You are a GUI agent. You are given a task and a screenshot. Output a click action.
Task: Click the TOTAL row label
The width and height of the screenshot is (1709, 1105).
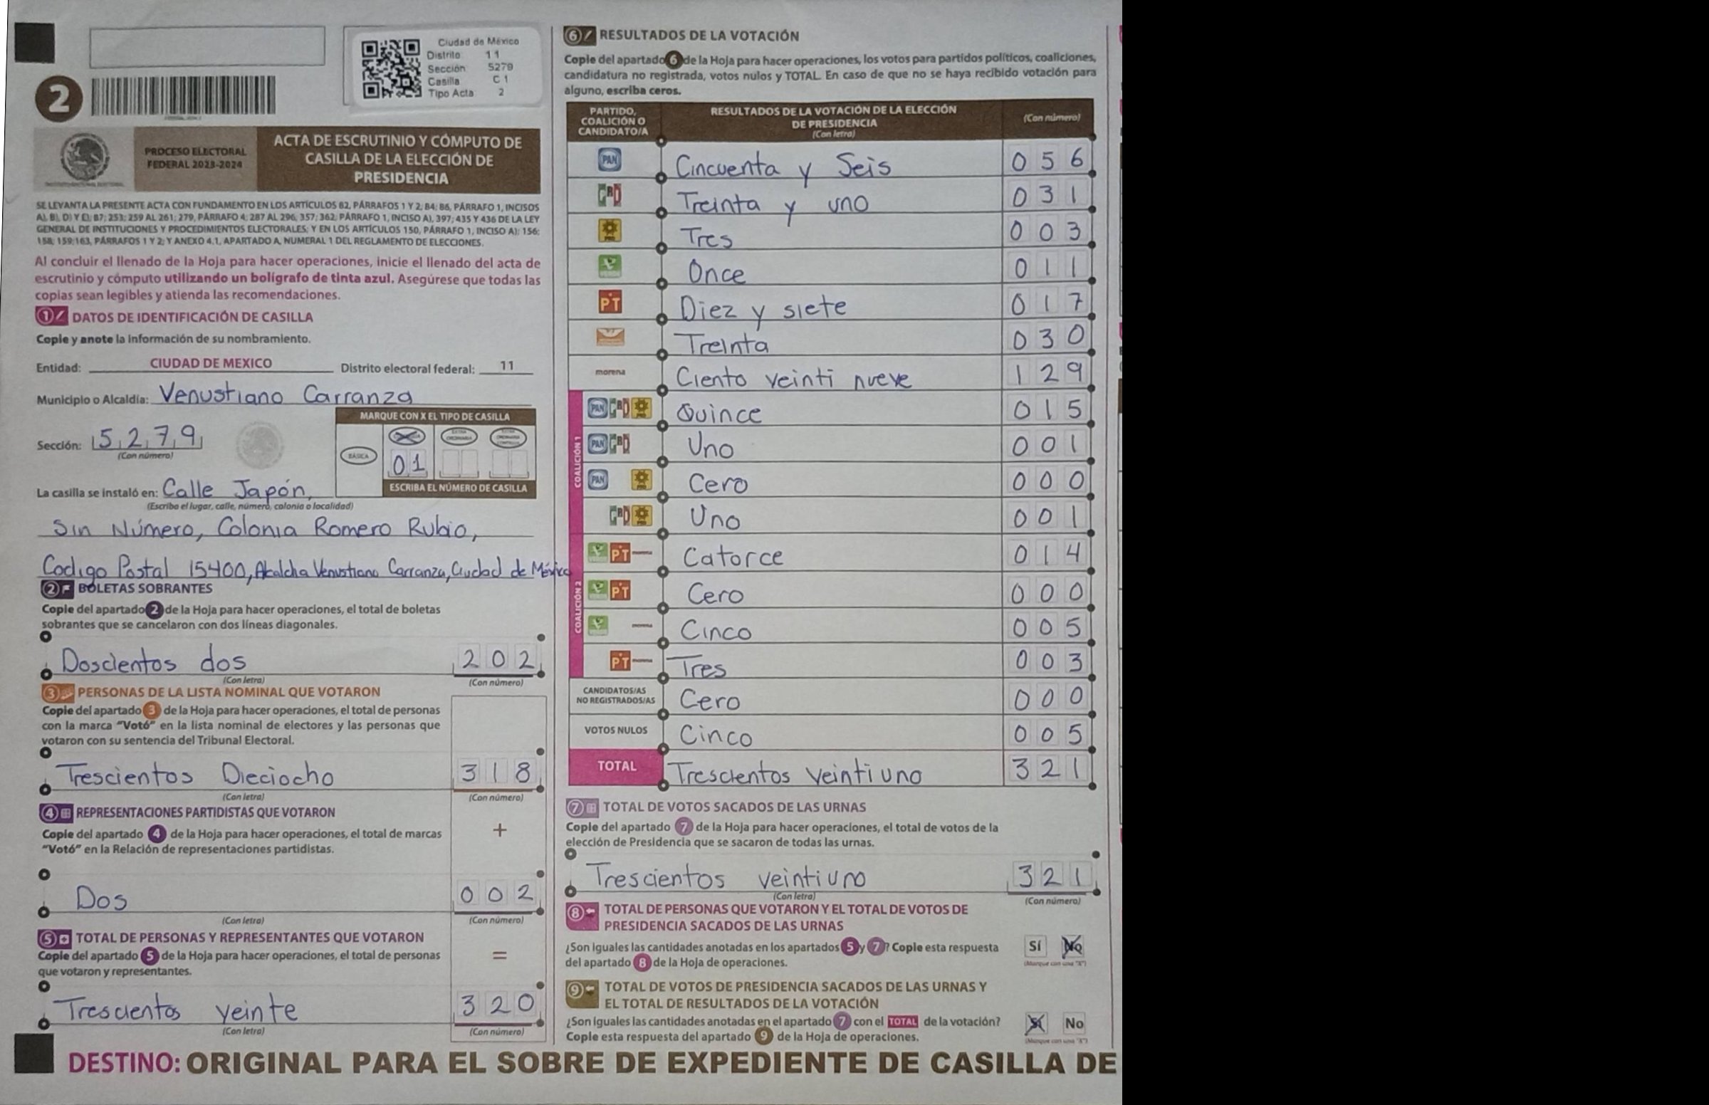[x=616, y=766]
